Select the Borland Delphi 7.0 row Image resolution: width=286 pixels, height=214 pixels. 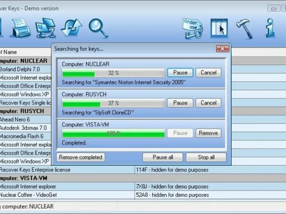(x=25, y=69)
